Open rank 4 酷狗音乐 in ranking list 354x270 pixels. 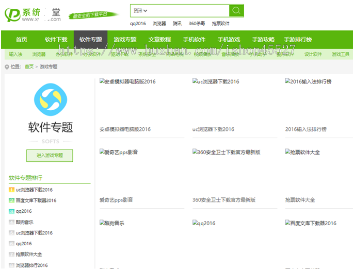pyautogui.click(x=25, y=222)
